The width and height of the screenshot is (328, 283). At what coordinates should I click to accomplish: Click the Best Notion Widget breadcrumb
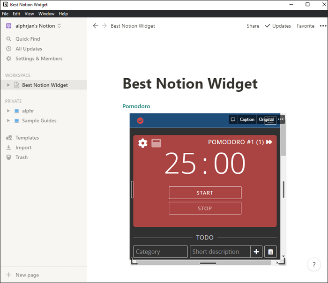click(133, 26)
